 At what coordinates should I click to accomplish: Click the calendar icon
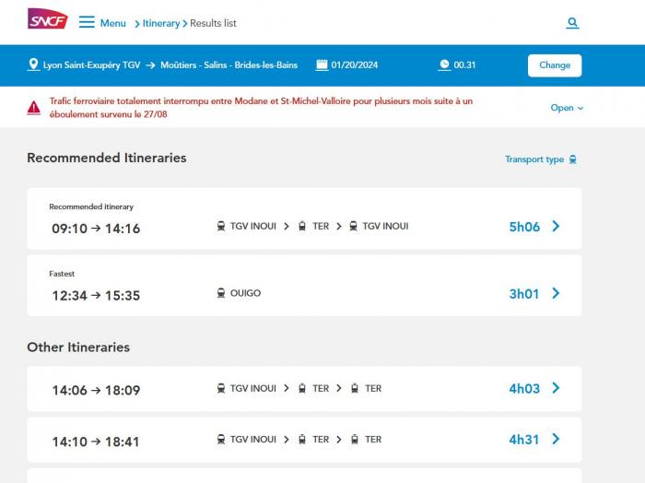(322, 65)
